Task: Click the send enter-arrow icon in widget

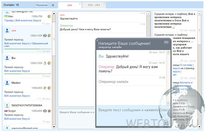Action: pos(167,122)
